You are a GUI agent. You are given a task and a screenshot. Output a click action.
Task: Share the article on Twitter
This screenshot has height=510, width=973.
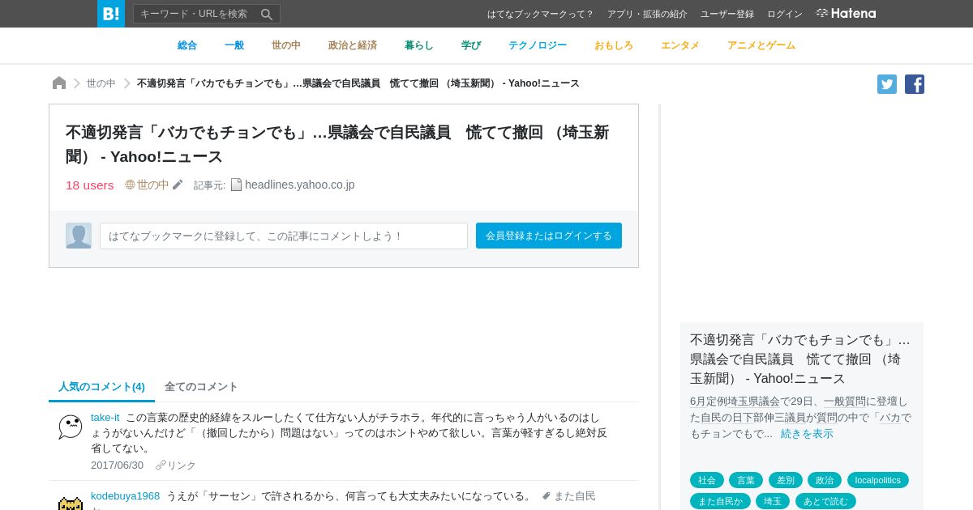(887, 84)
